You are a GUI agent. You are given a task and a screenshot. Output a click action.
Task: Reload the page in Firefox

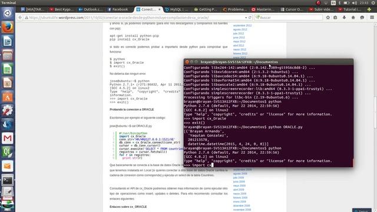point(250,18)
